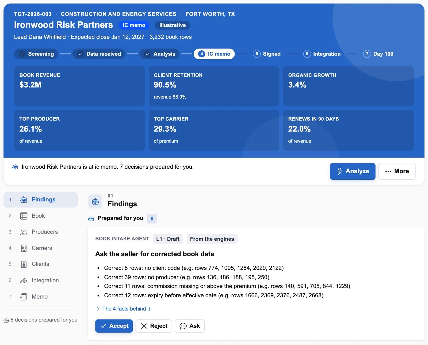428x345 pixels.
Task: Select the Signed stage step
Action: point(267,54)
